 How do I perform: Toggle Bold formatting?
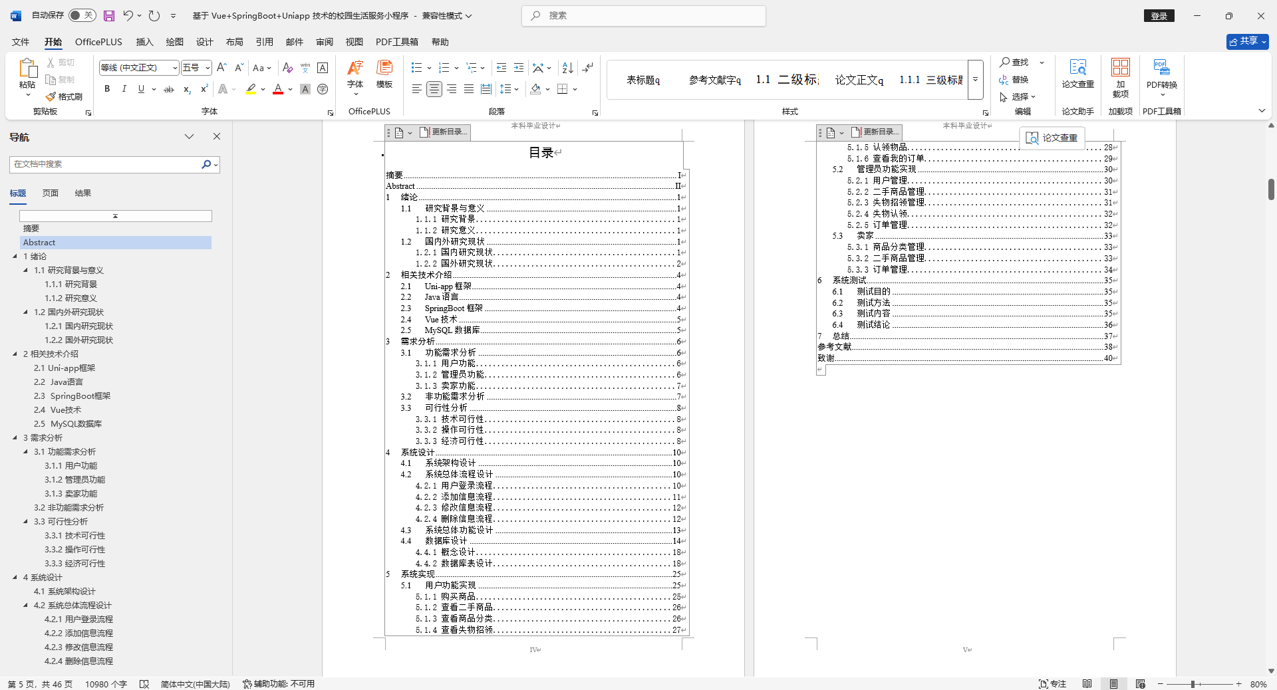click(107, 88)
